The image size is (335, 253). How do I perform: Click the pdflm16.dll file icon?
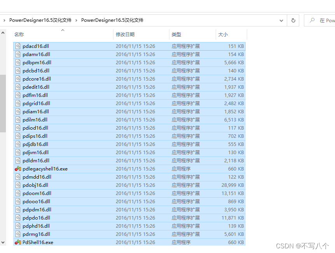pyautogui.click(x=18, y=95)
